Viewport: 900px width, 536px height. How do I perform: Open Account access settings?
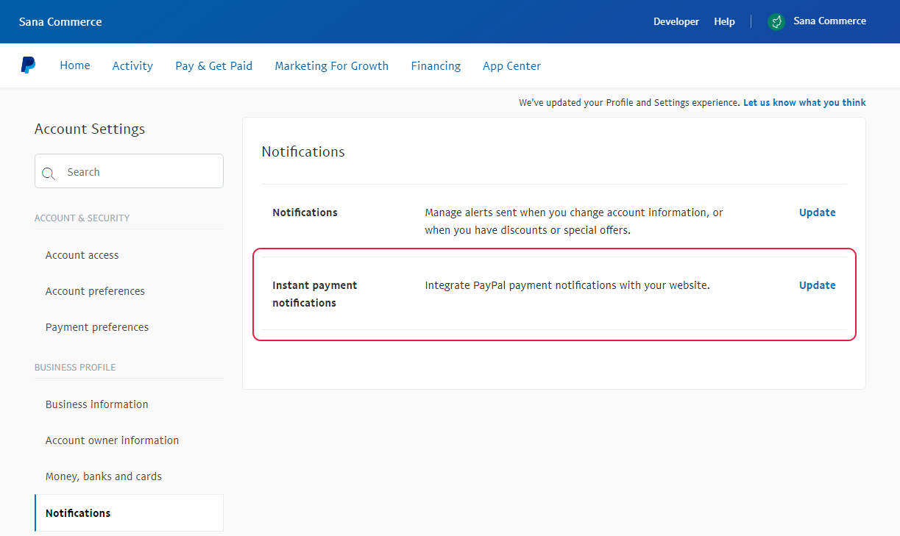[82, 255]
